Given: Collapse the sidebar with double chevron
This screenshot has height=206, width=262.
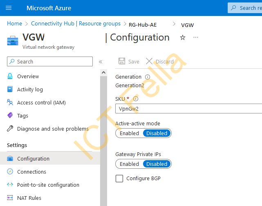Looking at the screenshot, I should point(101,62).
